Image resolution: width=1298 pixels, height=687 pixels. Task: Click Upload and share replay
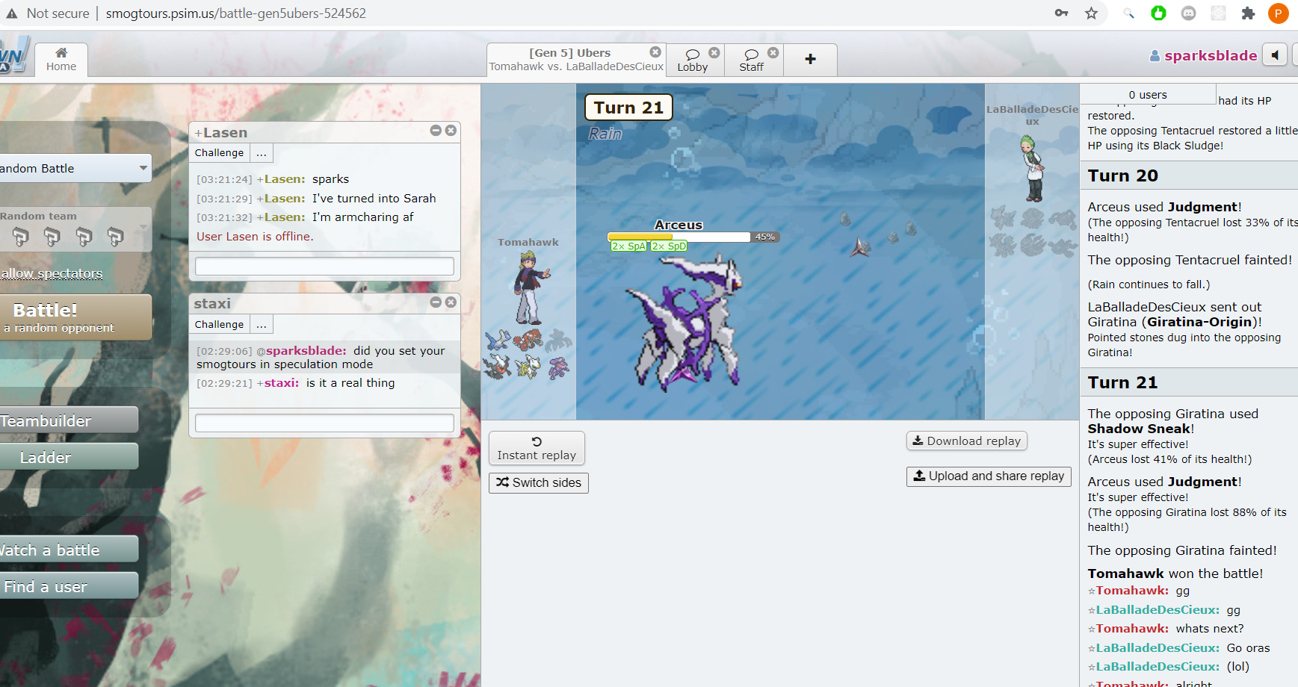click(989, 476)
